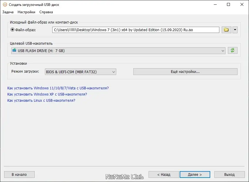Click the application icon in title bar
249x182 pixels.
5,5
